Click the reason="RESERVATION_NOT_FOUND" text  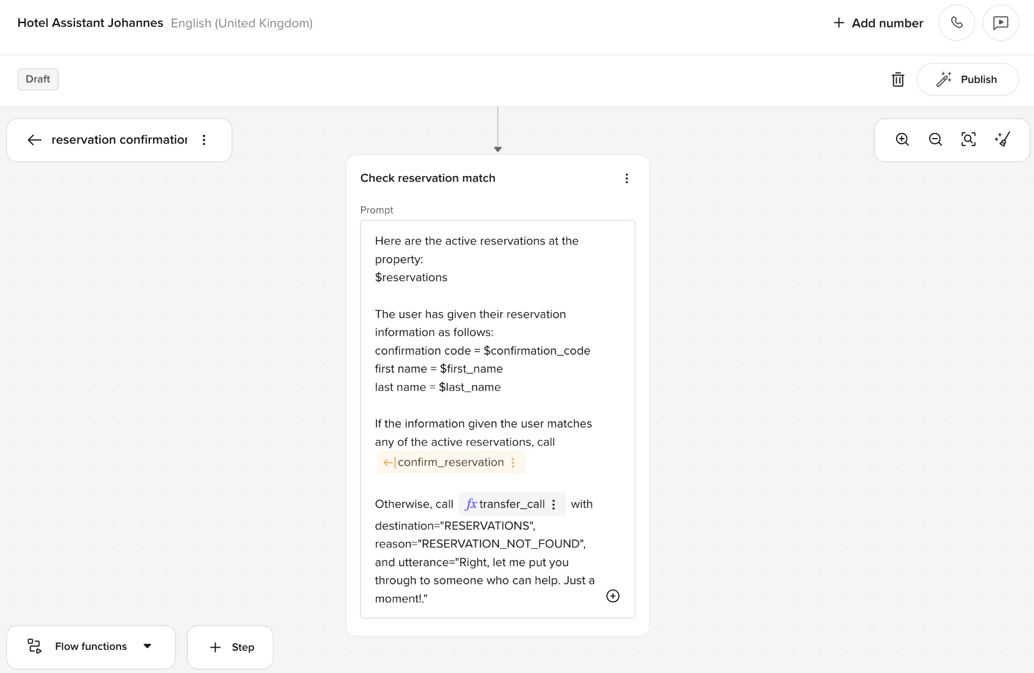[x=480, y=544]
